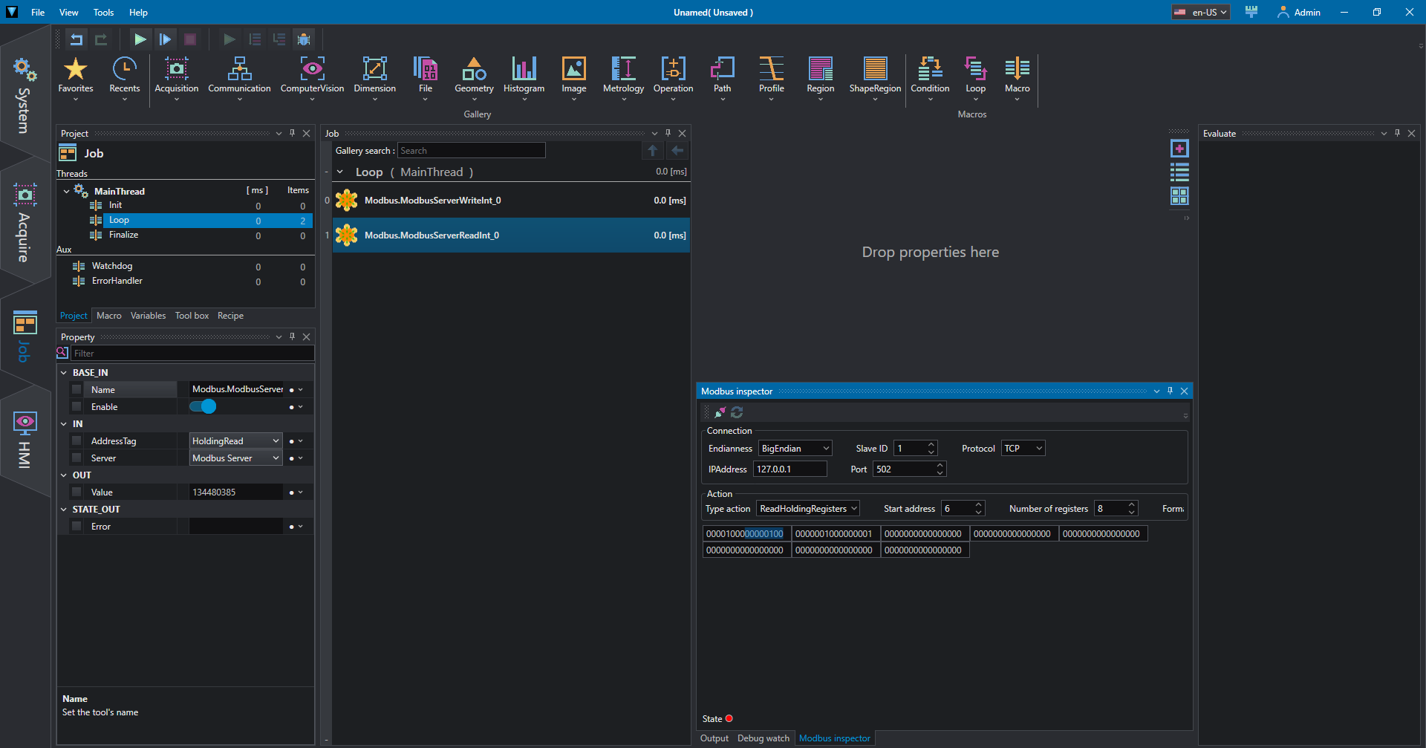Collapse the BASE_IN property group
This screenshot has width=1426, height=748.
(x=64, y=373)
